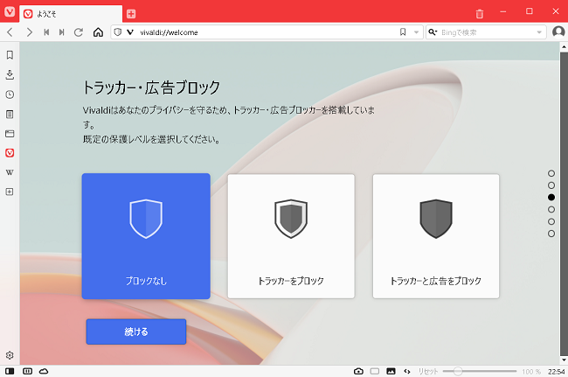Open the tracker blocker shield in address bar
This screenshot has height=377, width=568.
click(118, 32)
